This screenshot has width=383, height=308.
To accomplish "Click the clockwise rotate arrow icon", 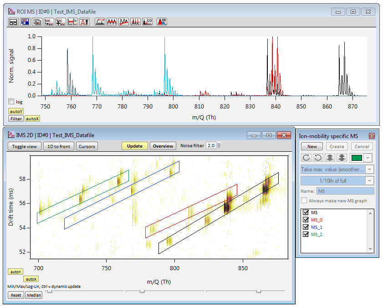I will tap(306, 158).
